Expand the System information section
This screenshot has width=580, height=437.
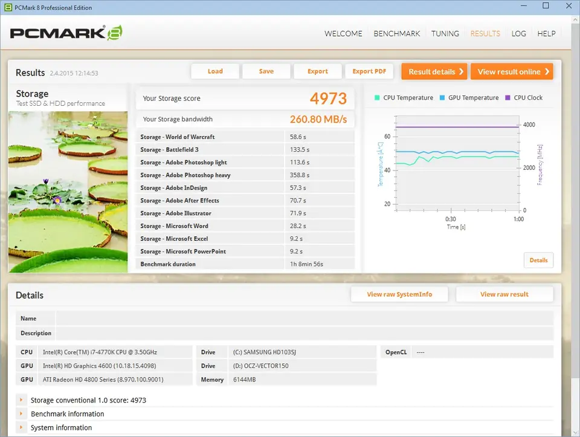(x=21, y=428)
